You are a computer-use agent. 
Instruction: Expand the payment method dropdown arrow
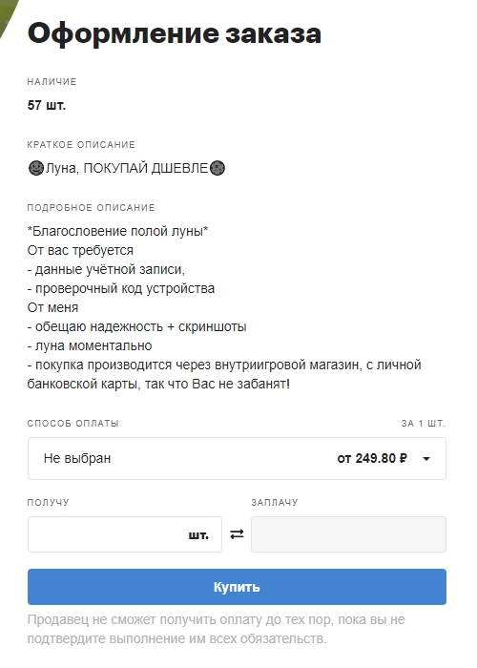tap(425, 459)
